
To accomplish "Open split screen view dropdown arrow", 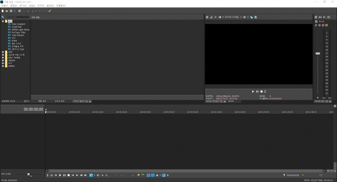I will [x=223, y=17].
